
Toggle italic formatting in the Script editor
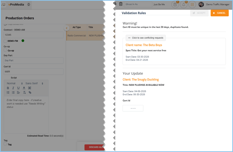pos(13,88)
